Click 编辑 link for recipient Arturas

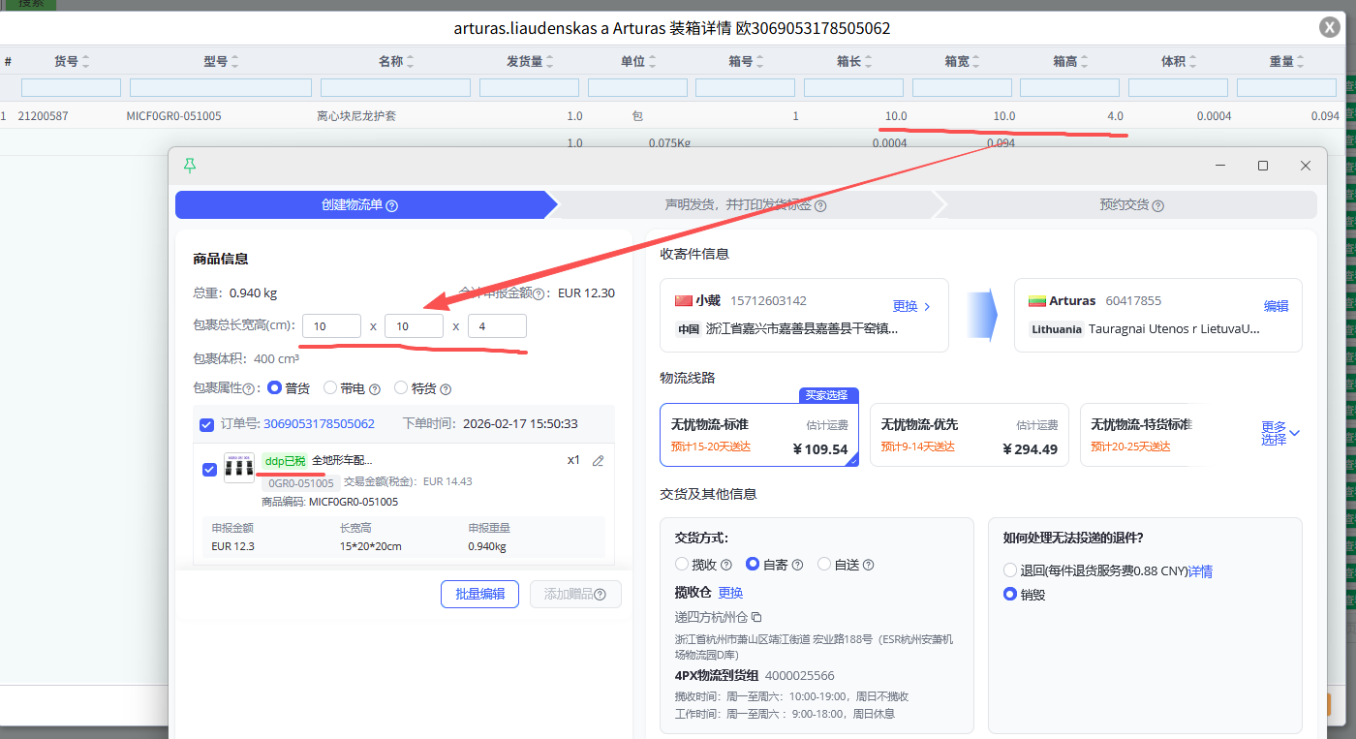click(1276, 306)
